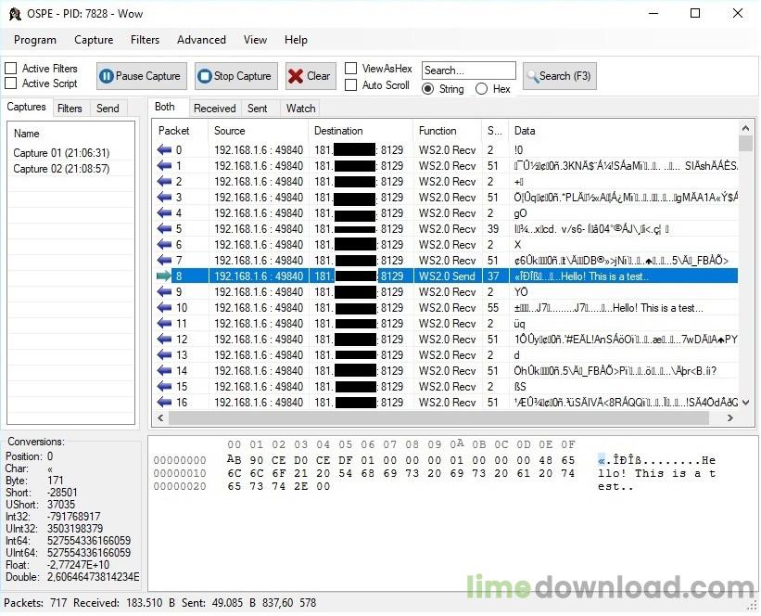Click the packet list horizontal scrollbar thumb
Viewport: 761px width, 616px height.
[x=439, y=417]
